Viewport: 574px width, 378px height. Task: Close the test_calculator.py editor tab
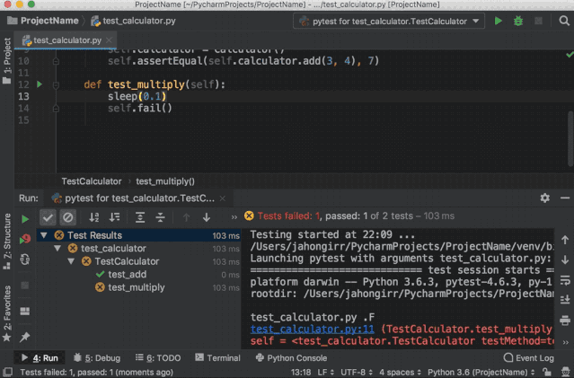[x=109, y=40]
